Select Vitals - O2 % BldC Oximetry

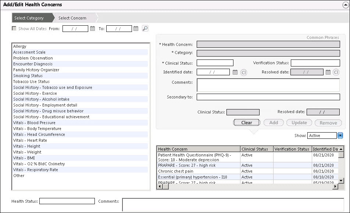[81, 164]
